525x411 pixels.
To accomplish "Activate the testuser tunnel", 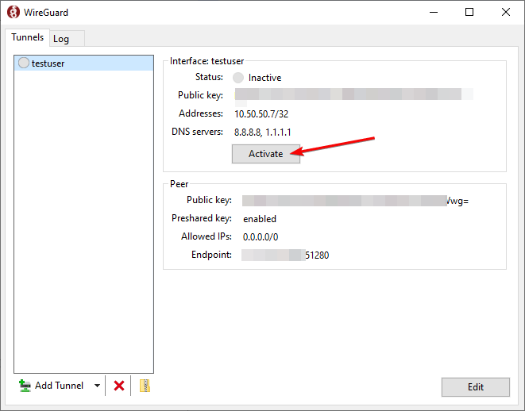I will click(x=265, y=154).
